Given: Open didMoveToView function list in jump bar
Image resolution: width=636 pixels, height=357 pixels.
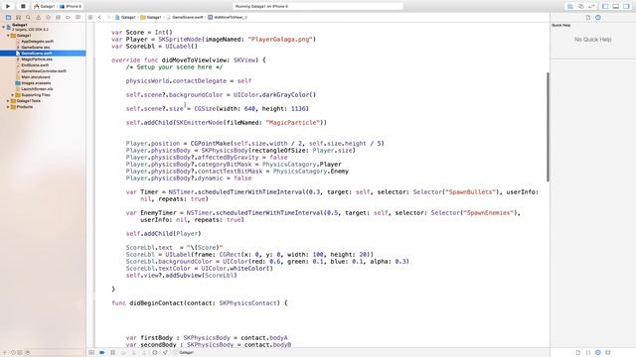Looking at the screenshot, I should click(x=228, y=18).
